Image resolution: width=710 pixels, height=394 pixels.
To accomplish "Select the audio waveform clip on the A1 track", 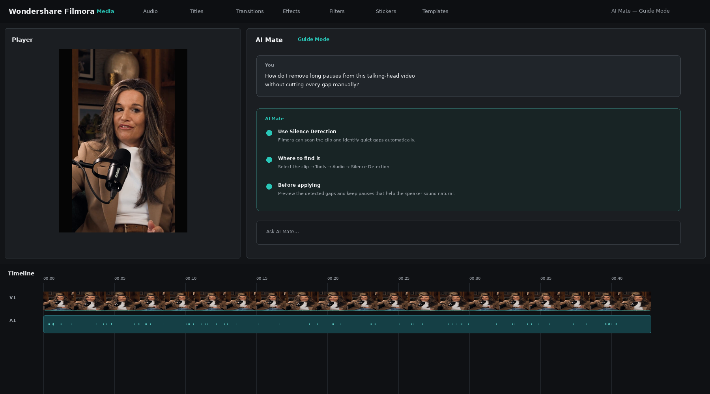I will (x=347, y=324).
